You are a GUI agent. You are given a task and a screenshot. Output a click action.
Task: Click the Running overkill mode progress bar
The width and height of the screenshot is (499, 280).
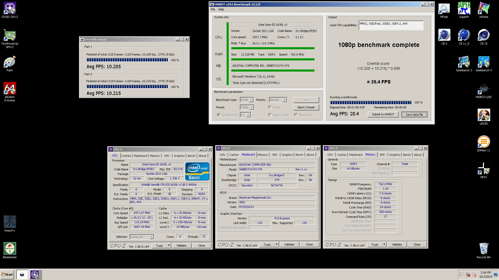tap(371, 102)
